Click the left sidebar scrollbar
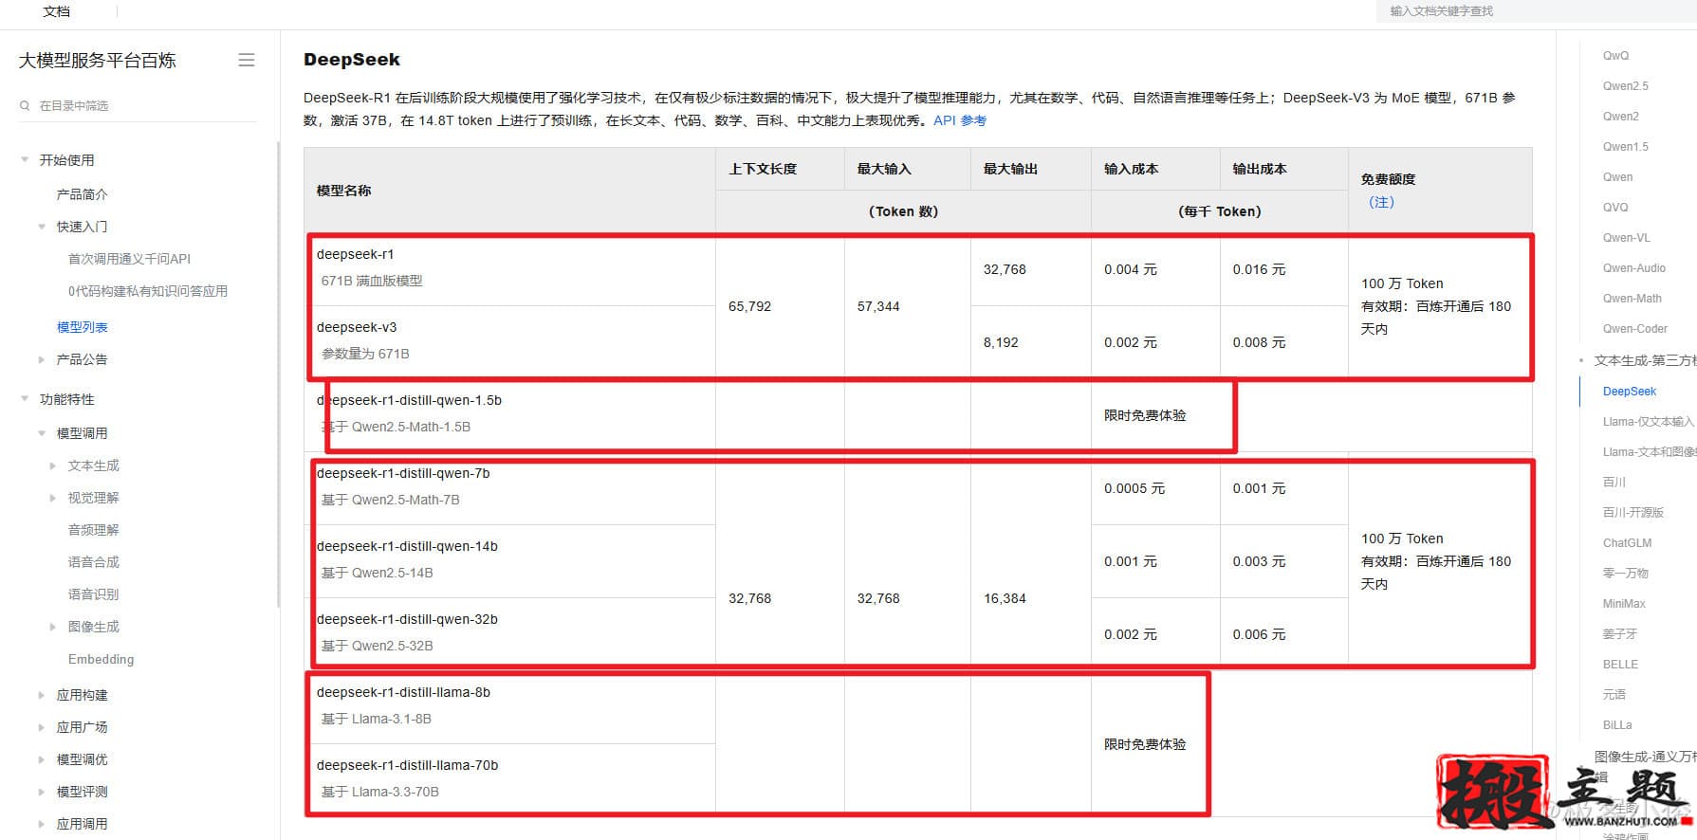 pyautogui.click(x=278, y=374)
